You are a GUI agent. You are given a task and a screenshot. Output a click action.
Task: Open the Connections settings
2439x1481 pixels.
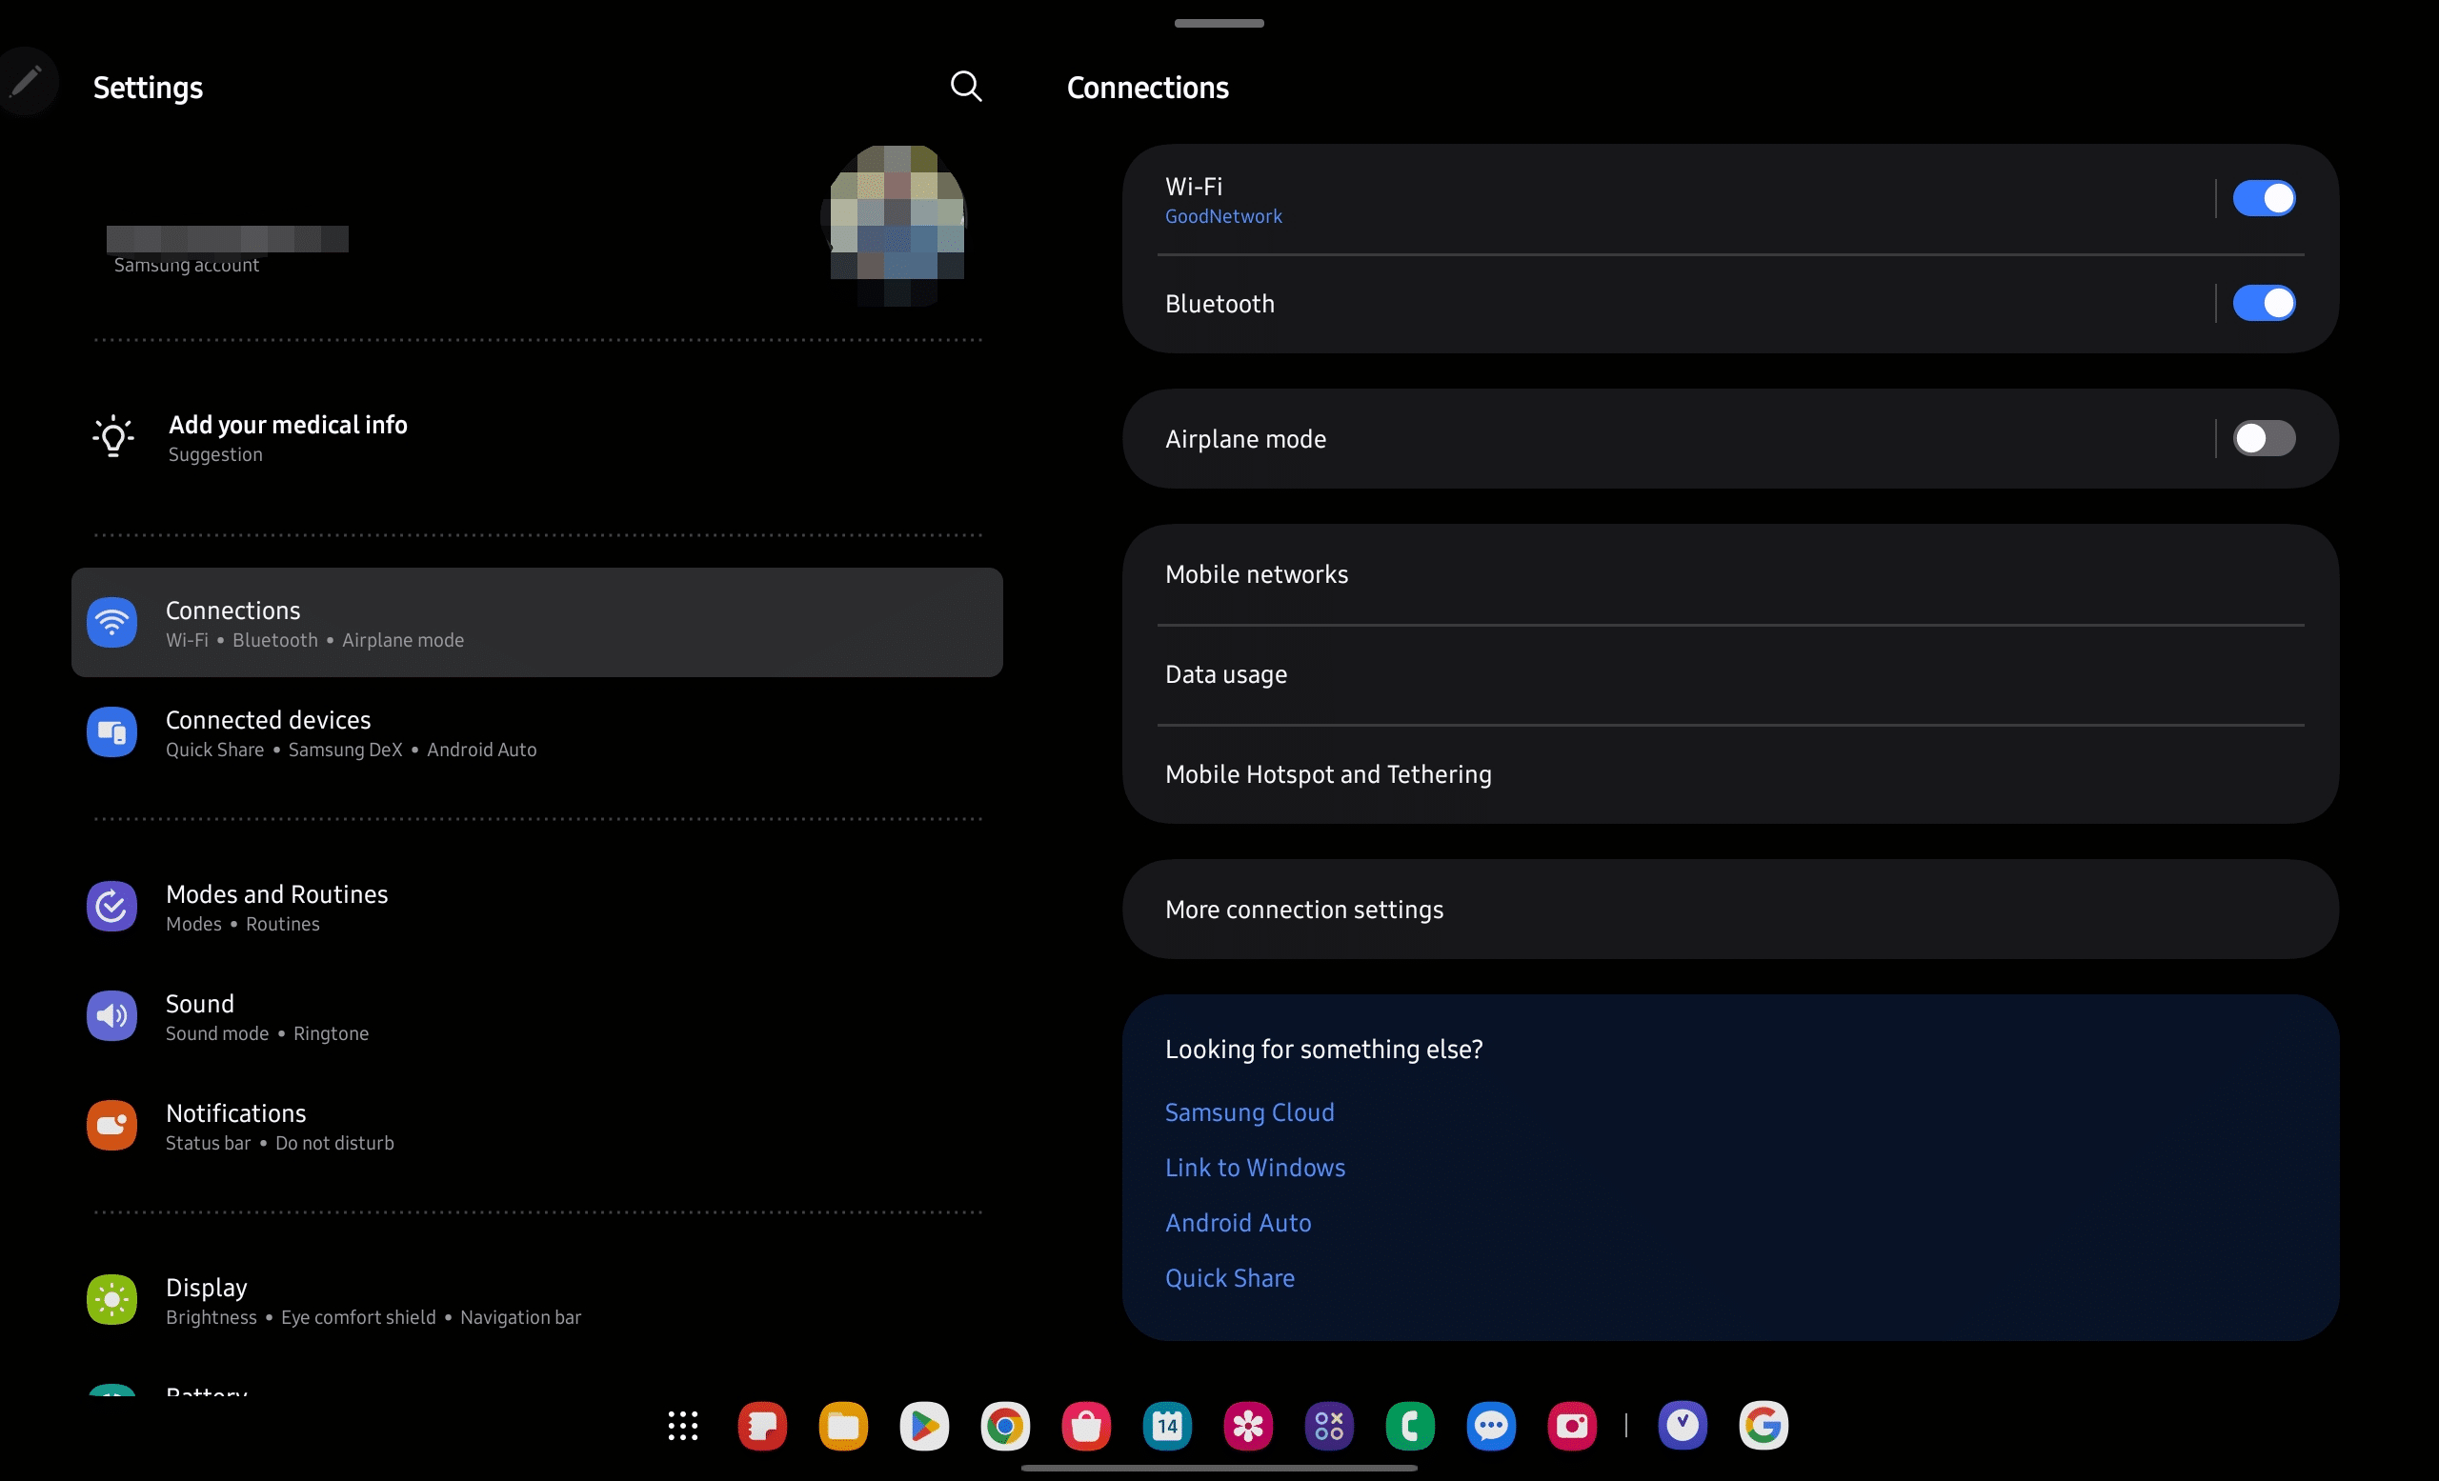pyautogui.click(x=534, y=622)
